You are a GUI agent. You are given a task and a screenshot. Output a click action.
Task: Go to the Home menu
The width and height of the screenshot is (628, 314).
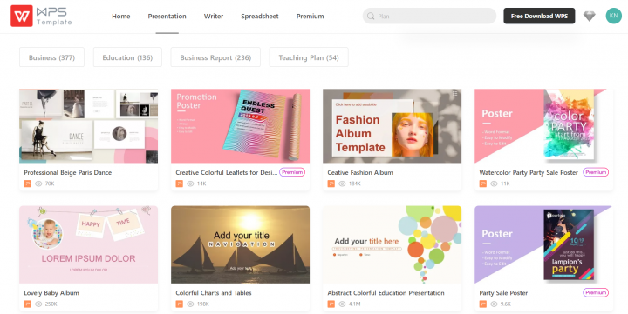click(121, 17)
